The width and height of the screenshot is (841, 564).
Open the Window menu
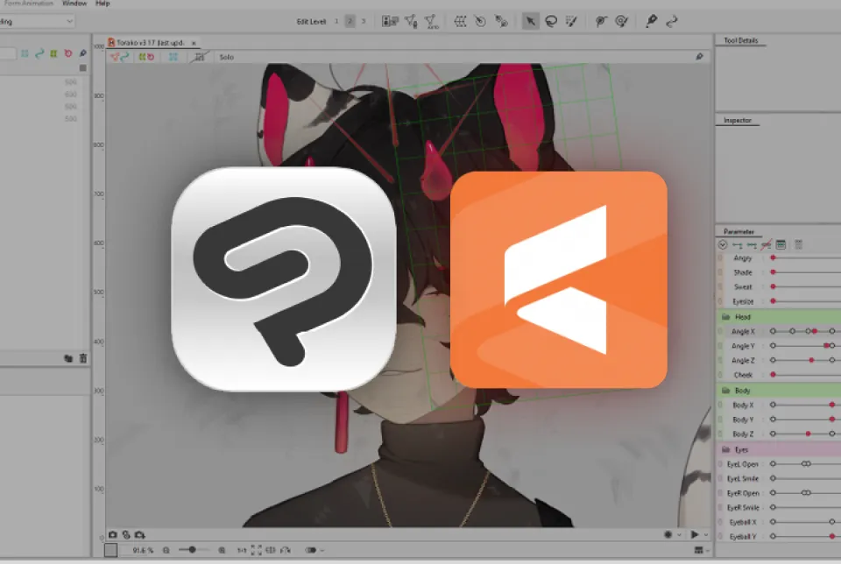(x=74, y=4)
